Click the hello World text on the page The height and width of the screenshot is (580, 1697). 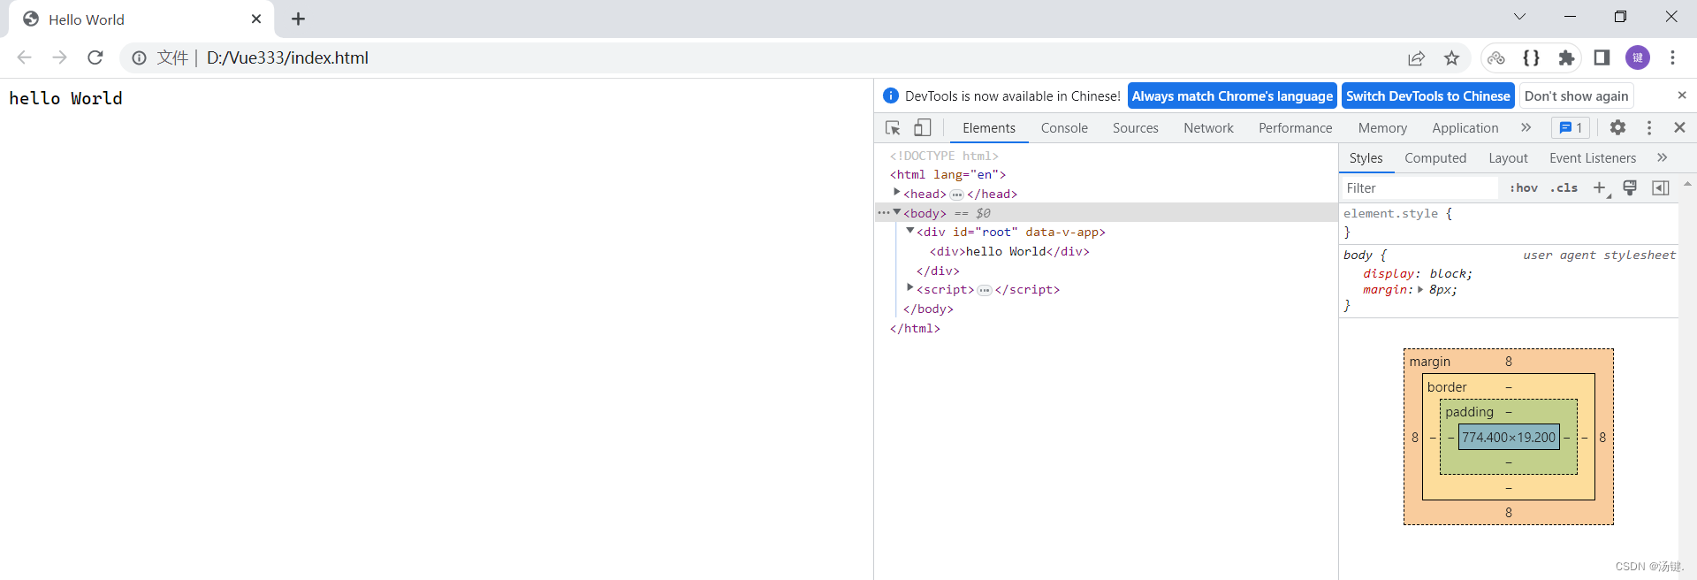65,98
